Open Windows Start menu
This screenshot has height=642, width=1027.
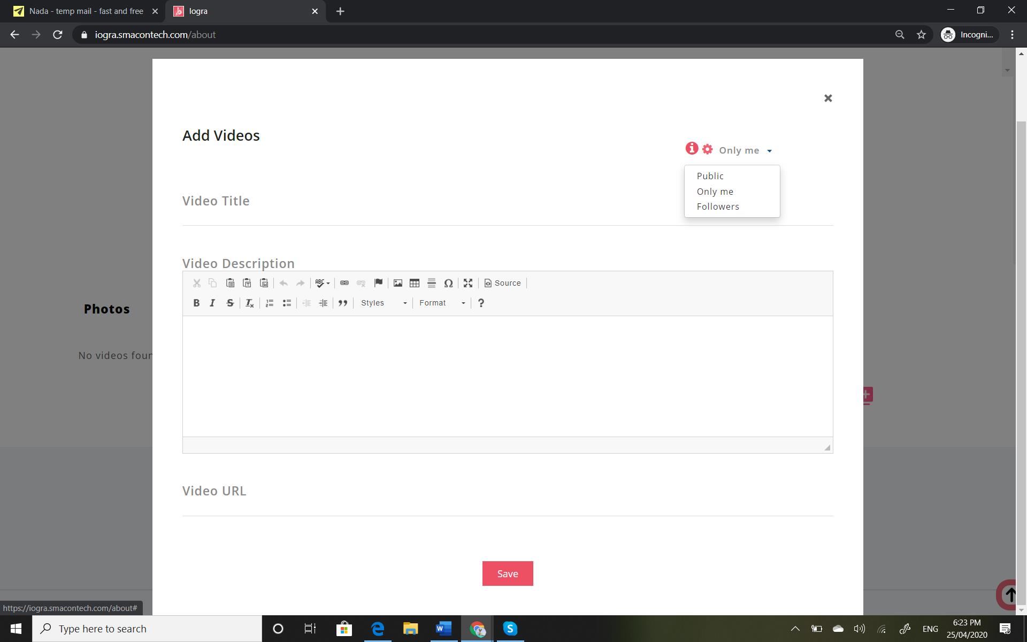16,629
